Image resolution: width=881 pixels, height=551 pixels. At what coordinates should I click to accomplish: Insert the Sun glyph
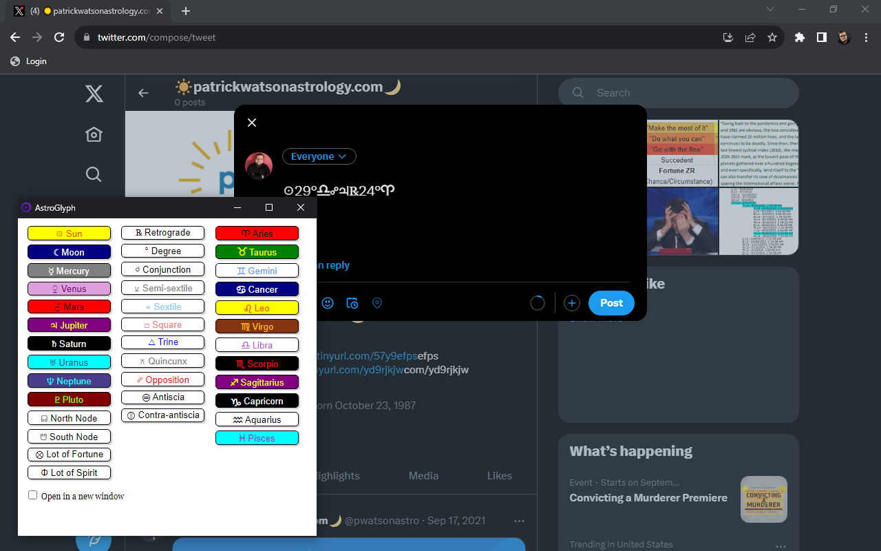pyautogui.click(x=69, y=233)
